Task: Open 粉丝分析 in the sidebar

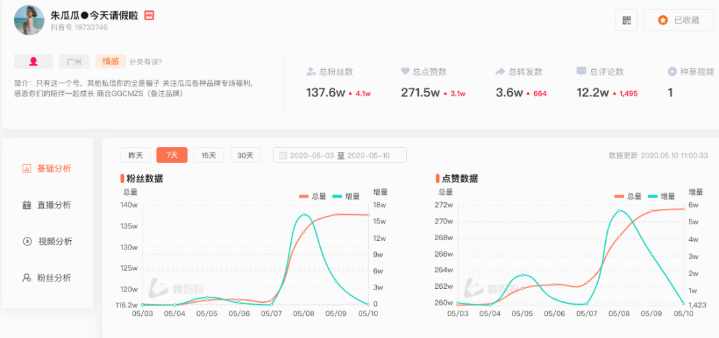Action: pos(47,278)
